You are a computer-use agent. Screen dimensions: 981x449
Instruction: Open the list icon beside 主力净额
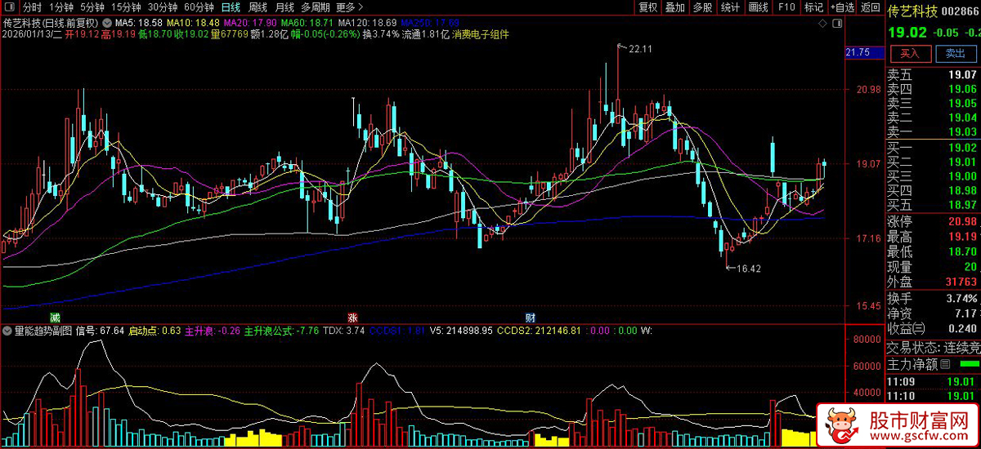pos(945,364)
